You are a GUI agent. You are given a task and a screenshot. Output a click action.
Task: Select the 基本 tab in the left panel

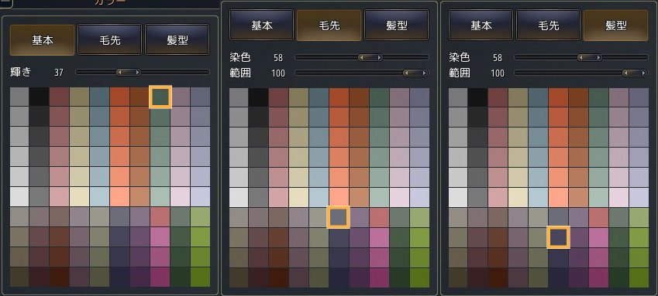click(42, 40)
